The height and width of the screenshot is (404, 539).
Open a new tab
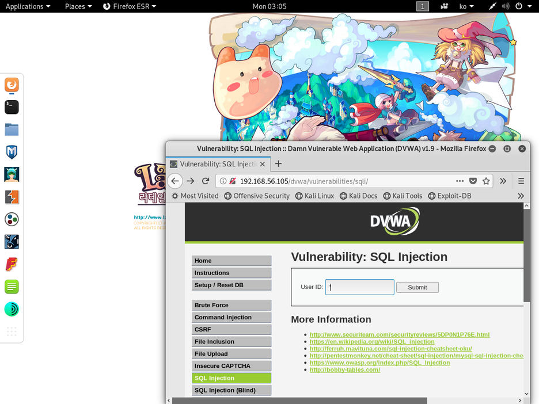pos(279,164)
